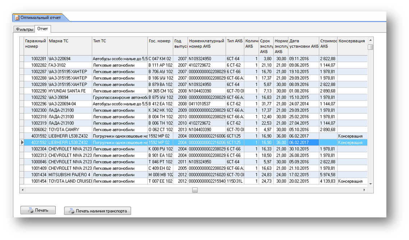Sort by Гос. номер column header

(160, 46)
